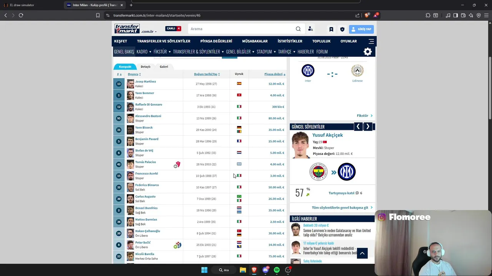This screenshot has height=276, width=492.
Task: Open the detailed person search icon
Action: click(310, 29)
